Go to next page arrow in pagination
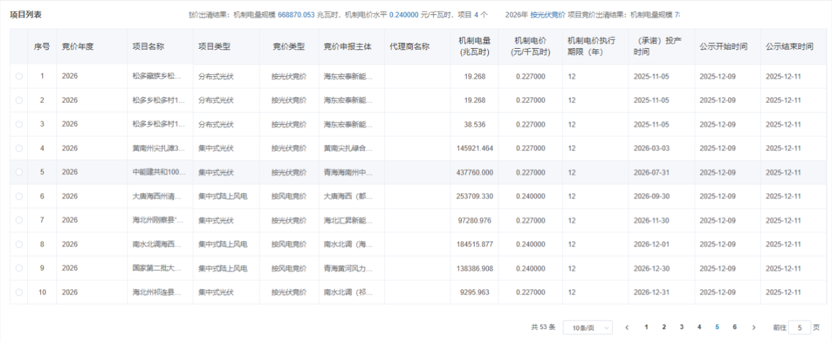The height and width of the screenshot is (342, 832). 753,328
